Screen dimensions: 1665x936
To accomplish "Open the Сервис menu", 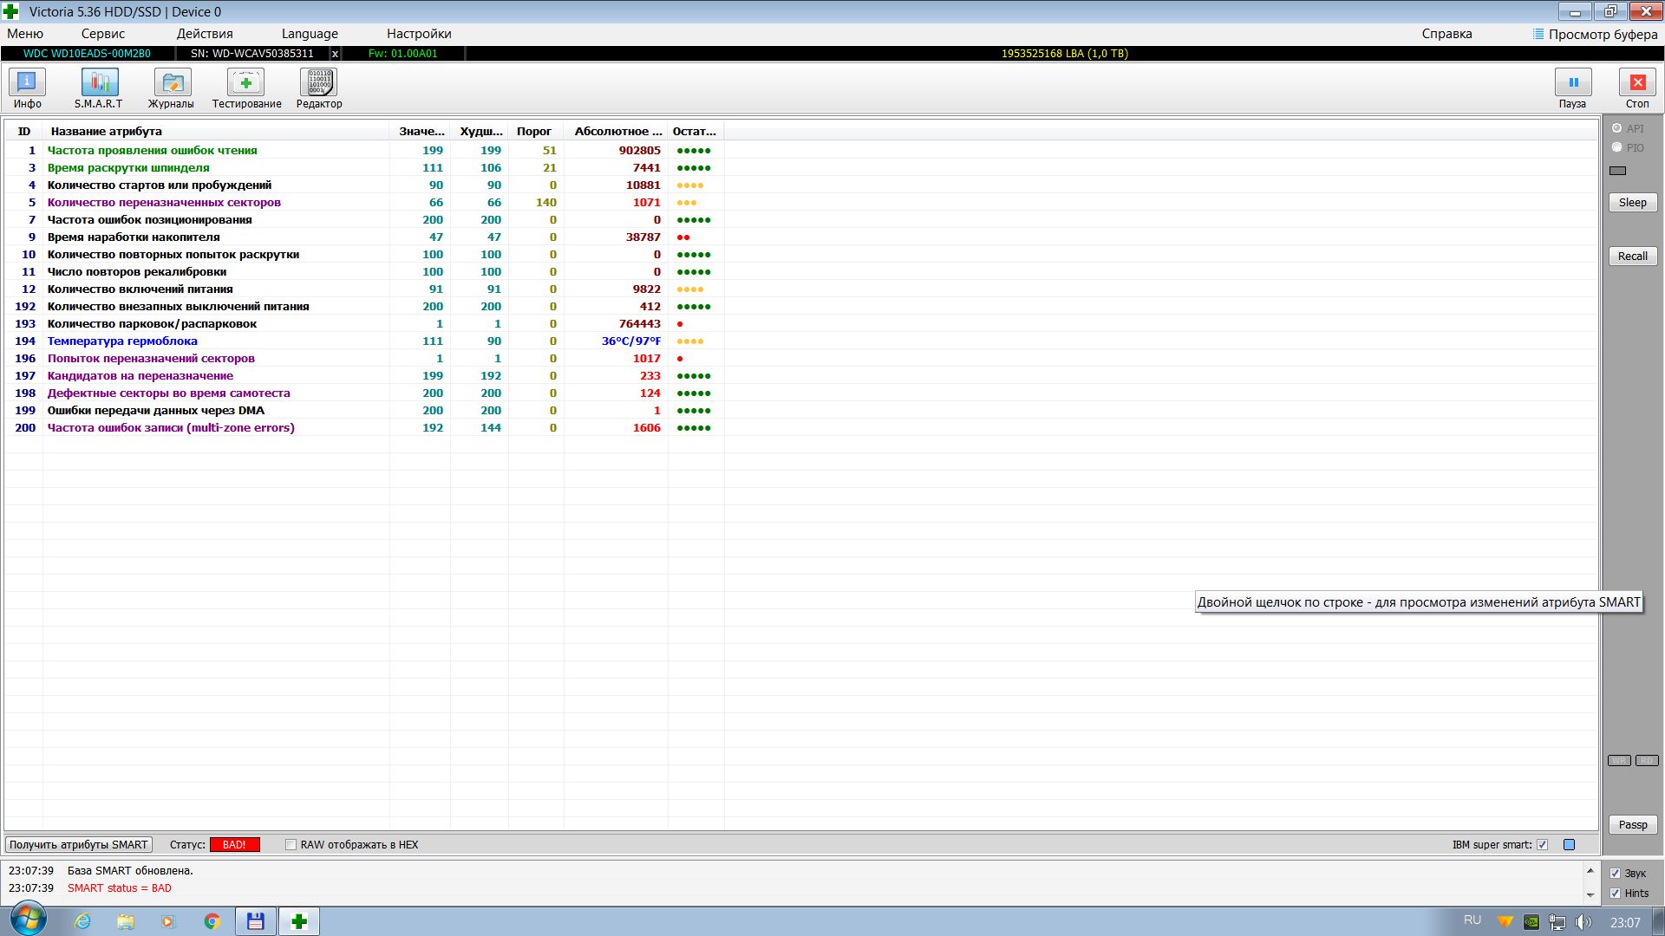I will click(102, 34).
